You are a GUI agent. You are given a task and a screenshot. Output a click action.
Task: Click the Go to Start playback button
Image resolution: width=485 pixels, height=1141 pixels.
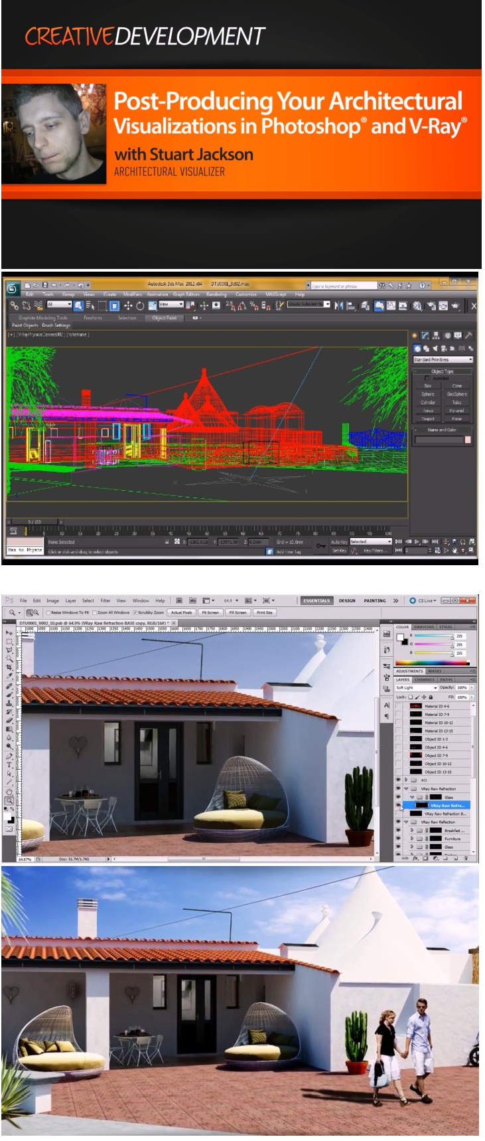click(399, 542)
